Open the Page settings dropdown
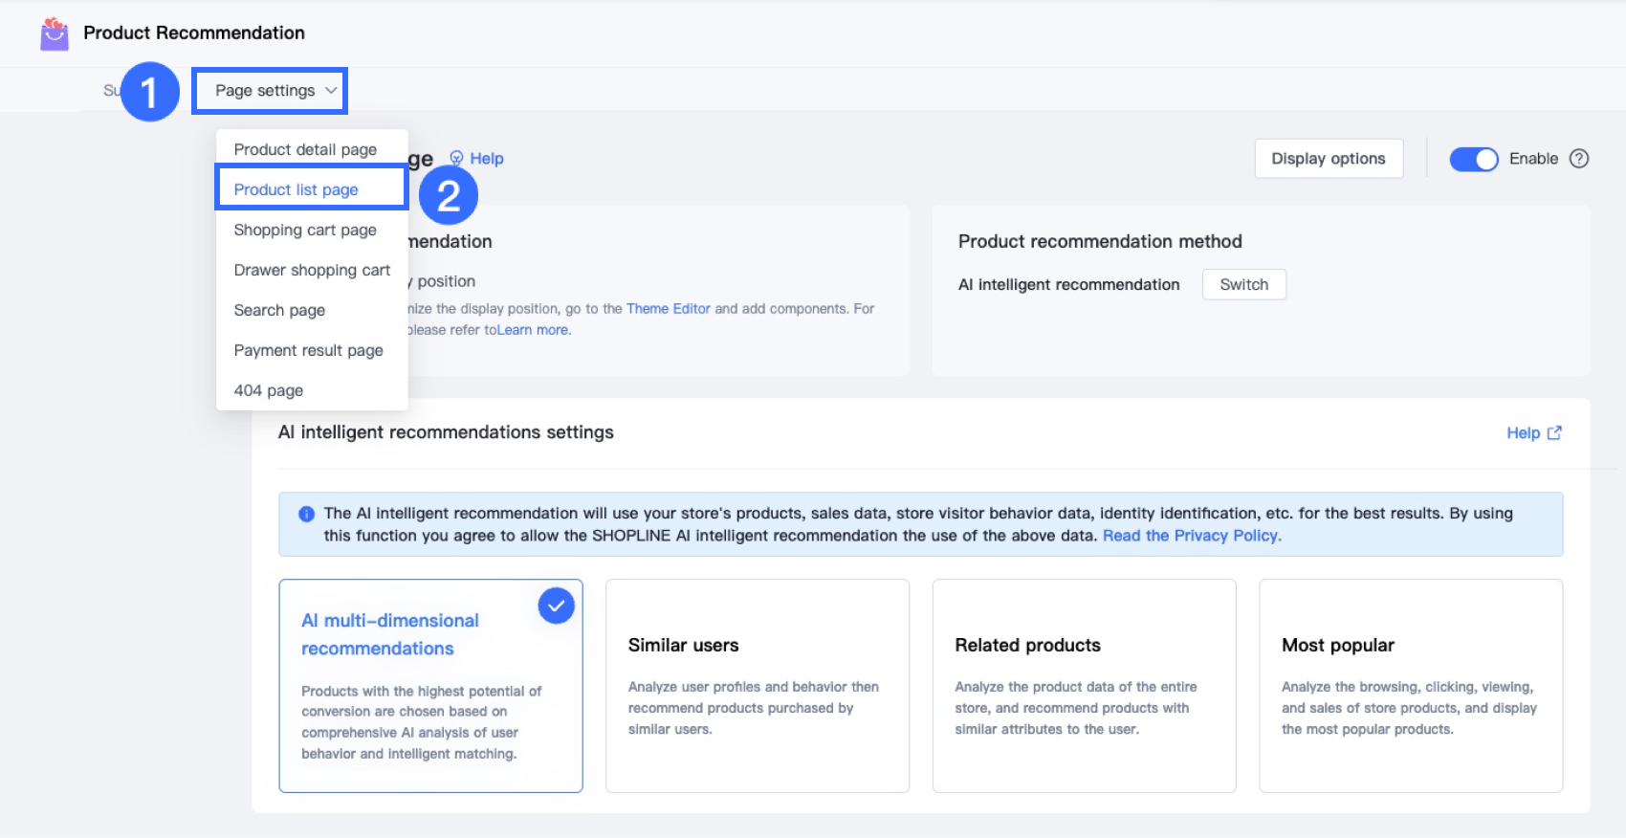The width and height of the screenshot is (1626, 838). pos(269,91)
